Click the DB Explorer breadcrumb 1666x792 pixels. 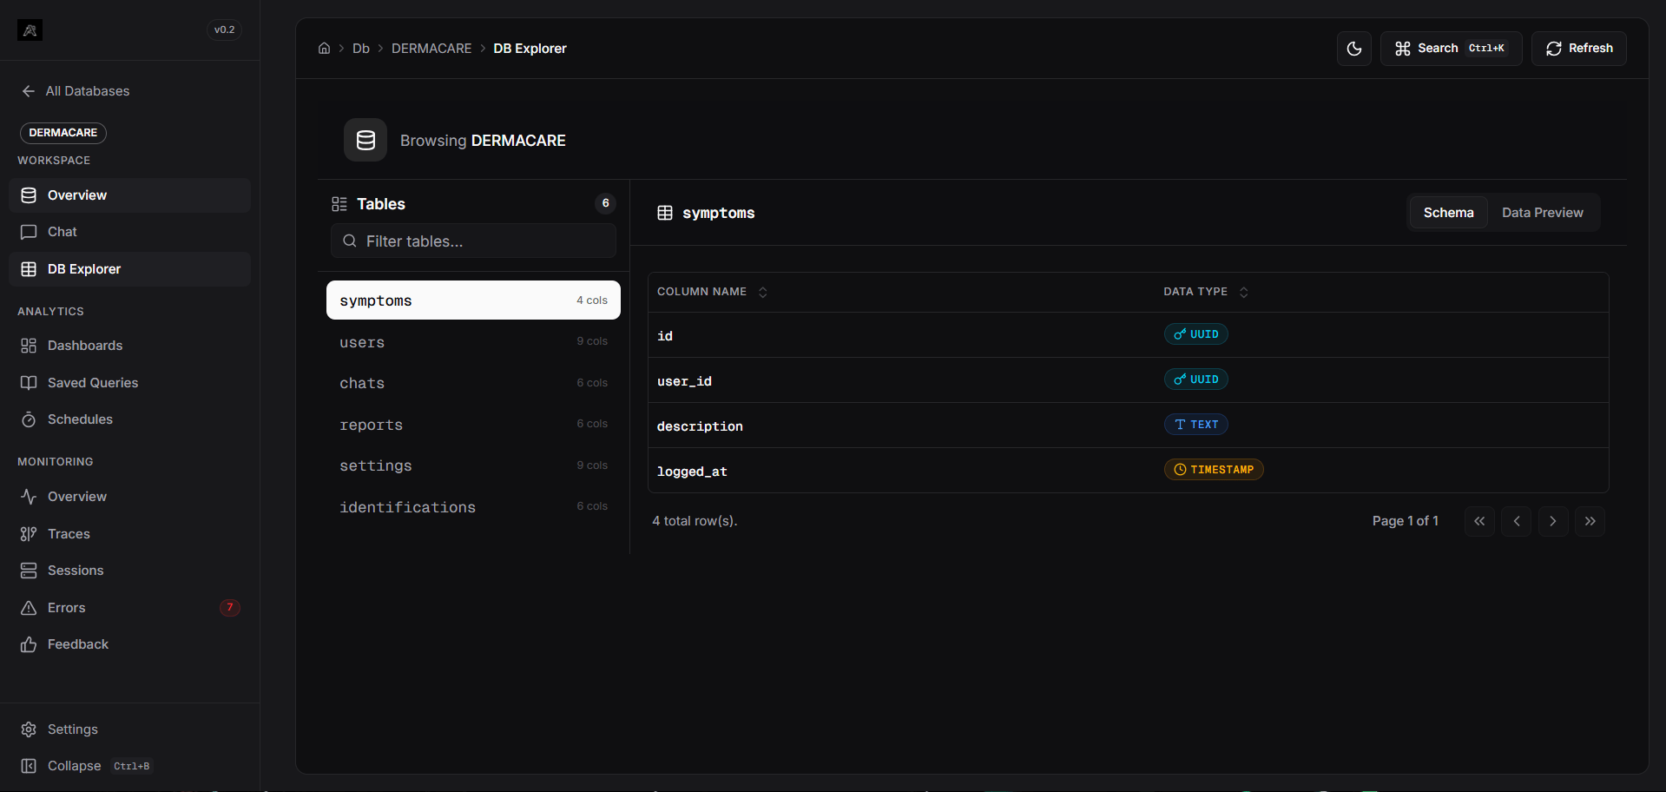[530, 49]
